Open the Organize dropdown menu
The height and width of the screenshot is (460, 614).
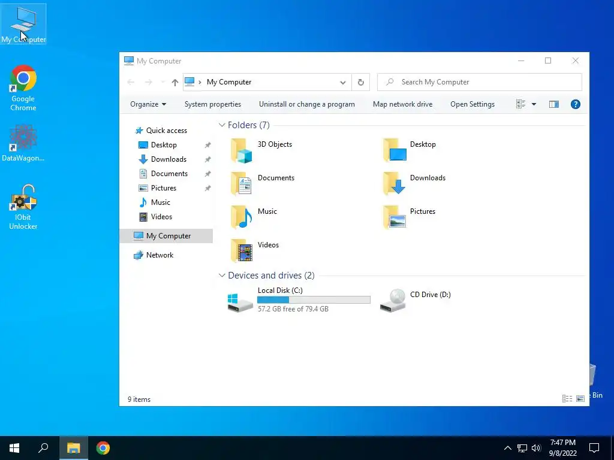[x=148, y=104]
